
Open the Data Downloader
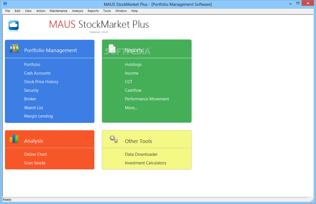(x=141, y=154)
